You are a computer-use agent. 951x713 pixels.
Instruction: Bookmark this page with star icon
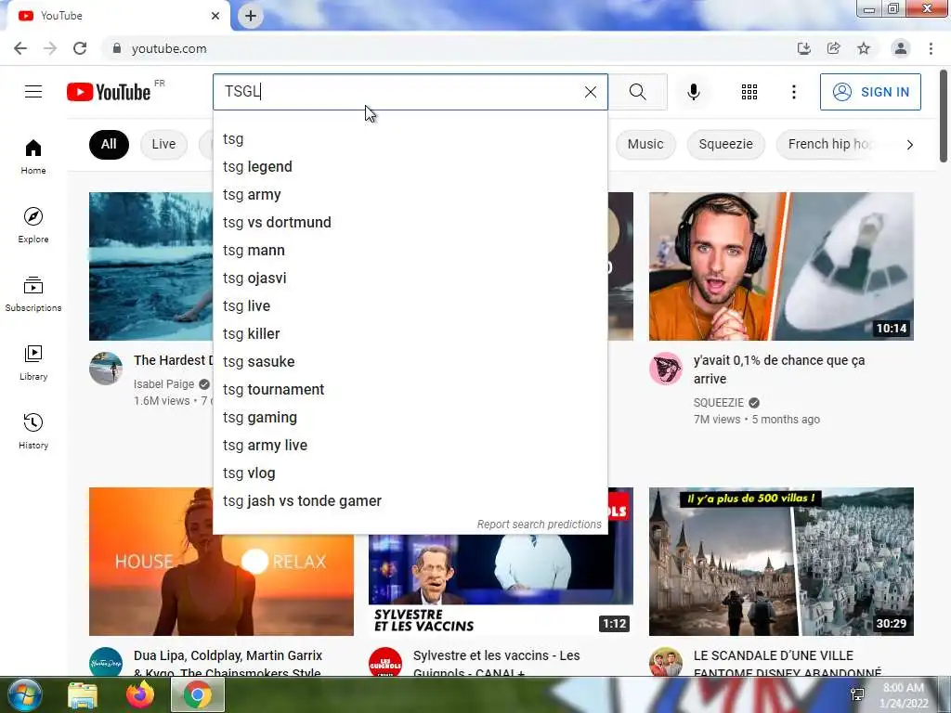(864, 48)
